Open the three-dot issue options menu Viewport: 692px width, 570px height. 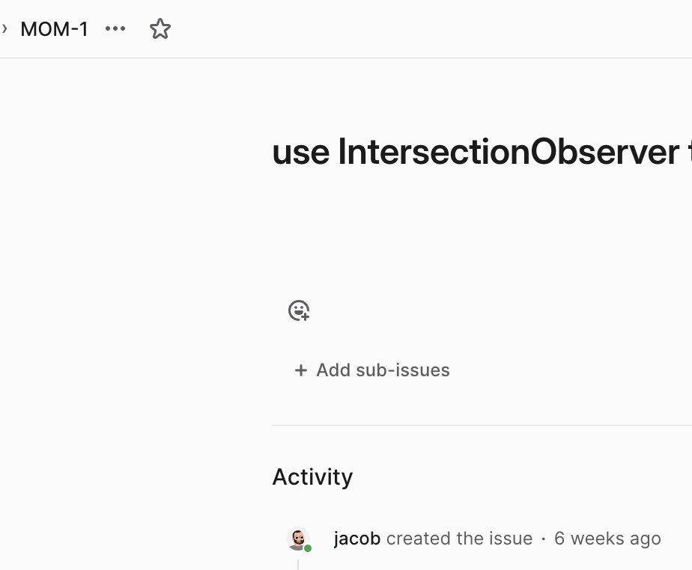115,29
